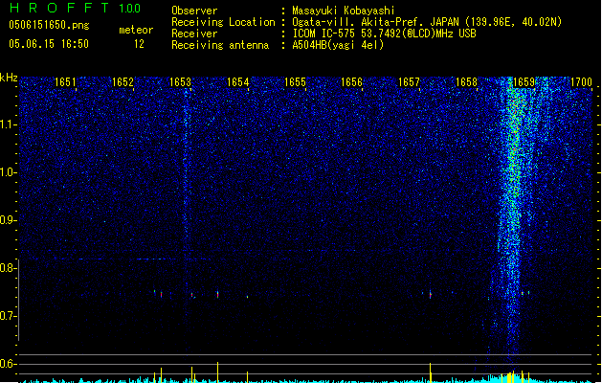This screenshot has height=383, width=602.
Task: Click the yellow intensity spike just after 1657
Action: pos(430,372)
